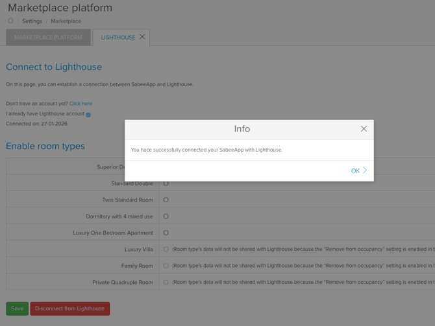Toggle the Family Room checkbox

166,266
